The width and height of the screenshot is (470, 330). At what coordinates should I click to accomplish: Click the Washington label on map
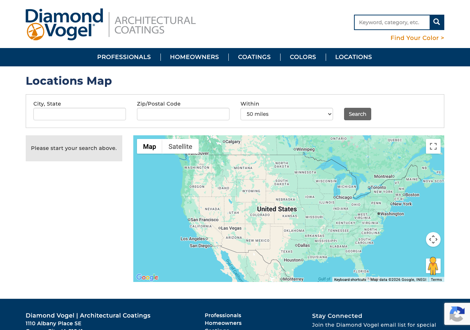[x=392, y=214]
